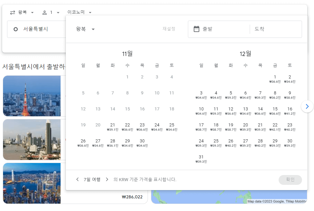This screenshot has height=211, width=314.
Task: Click the 확인 confirm button
Action: (290, 179)
